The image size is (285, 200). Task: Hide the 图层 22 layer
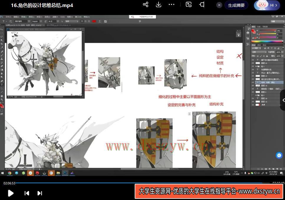pos(253,76)
